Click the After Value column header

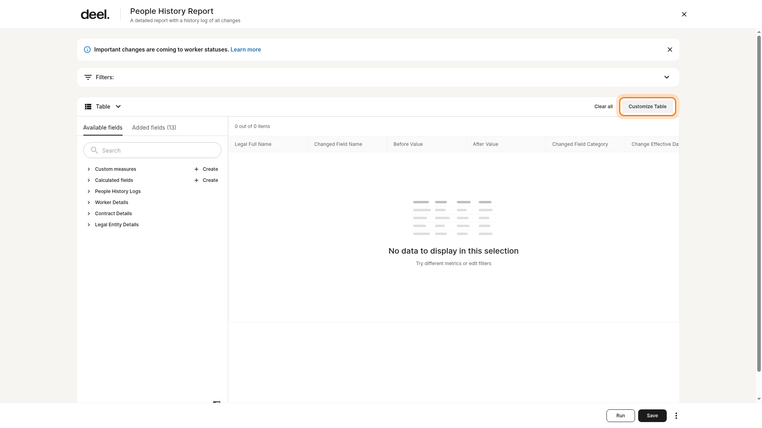506,144
